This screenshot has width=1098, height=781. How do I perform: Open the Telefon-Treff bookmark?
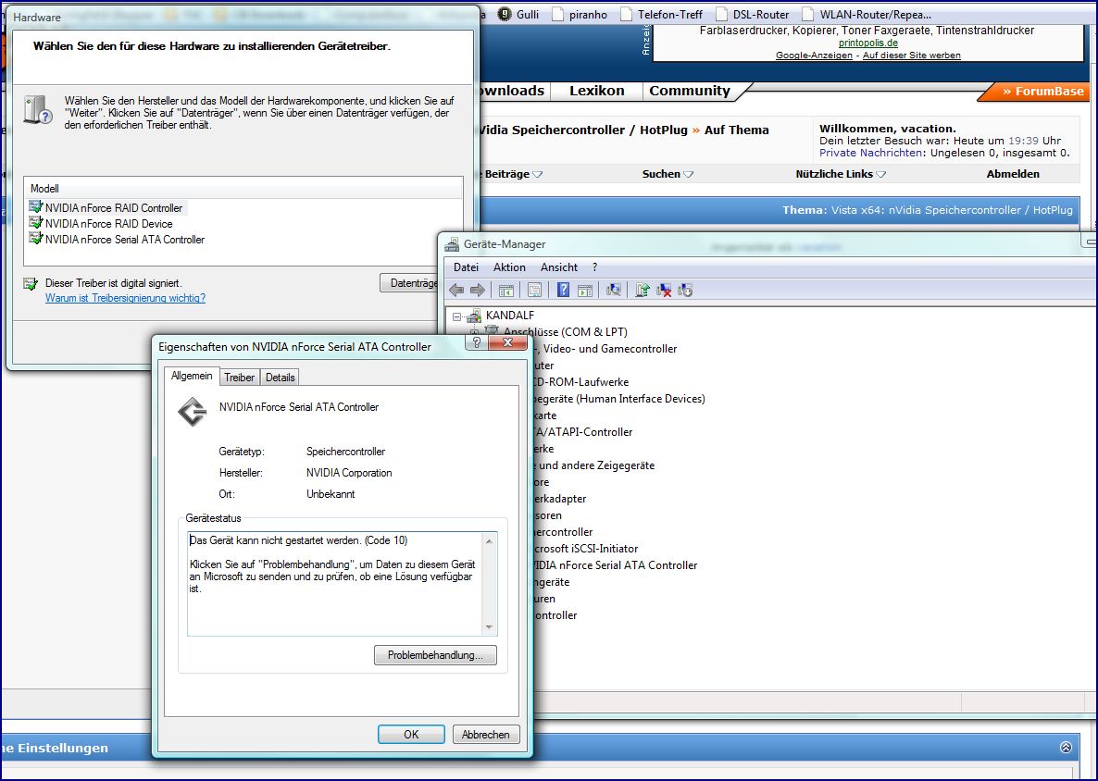point(661,14)
